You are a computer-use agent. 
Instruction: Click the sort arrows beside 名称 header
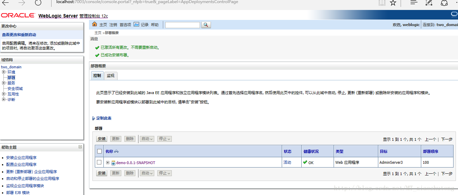116,151
